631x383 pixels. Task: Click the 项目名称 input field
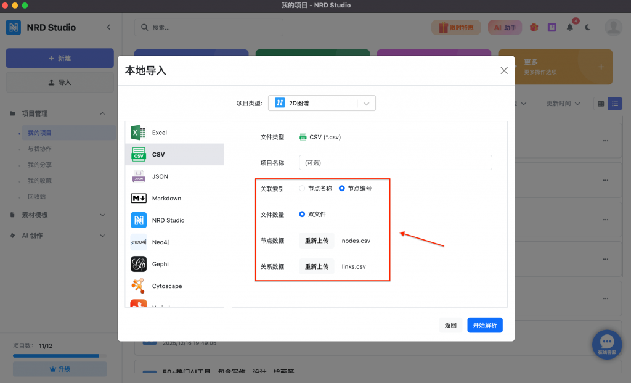(395, 163)
